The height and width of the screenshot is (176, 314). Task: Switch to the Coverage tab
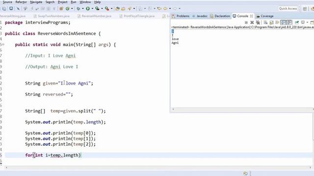pos(265,16)
